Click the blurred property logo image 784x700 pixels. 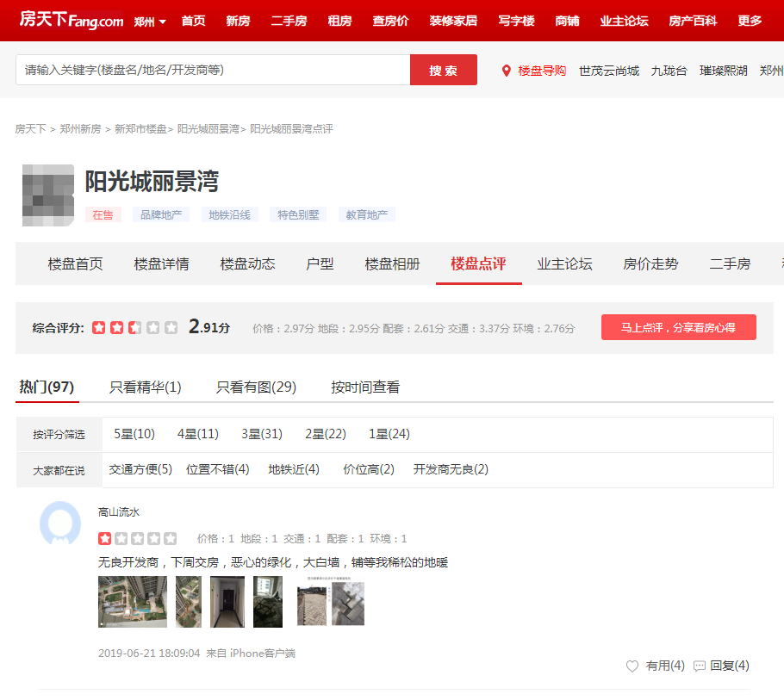click(x=48, y=195)
